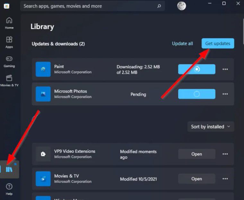Open the Movies & TV app
This screenshot has width=244, height=200.
click(x=197, y=179)
